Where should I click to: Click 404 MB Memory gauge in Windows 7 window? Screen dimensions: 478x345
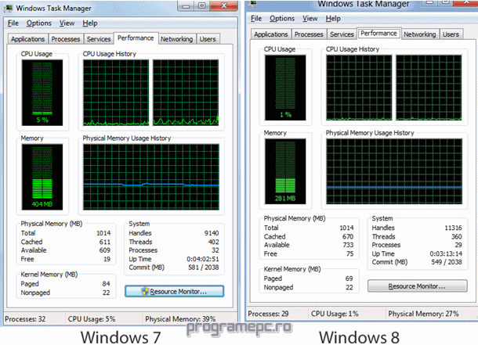click(x=42, y=177)
